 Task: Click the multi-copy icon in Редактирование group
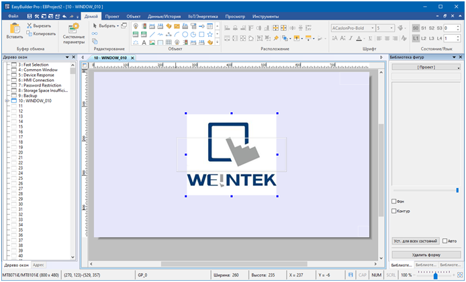95,42
